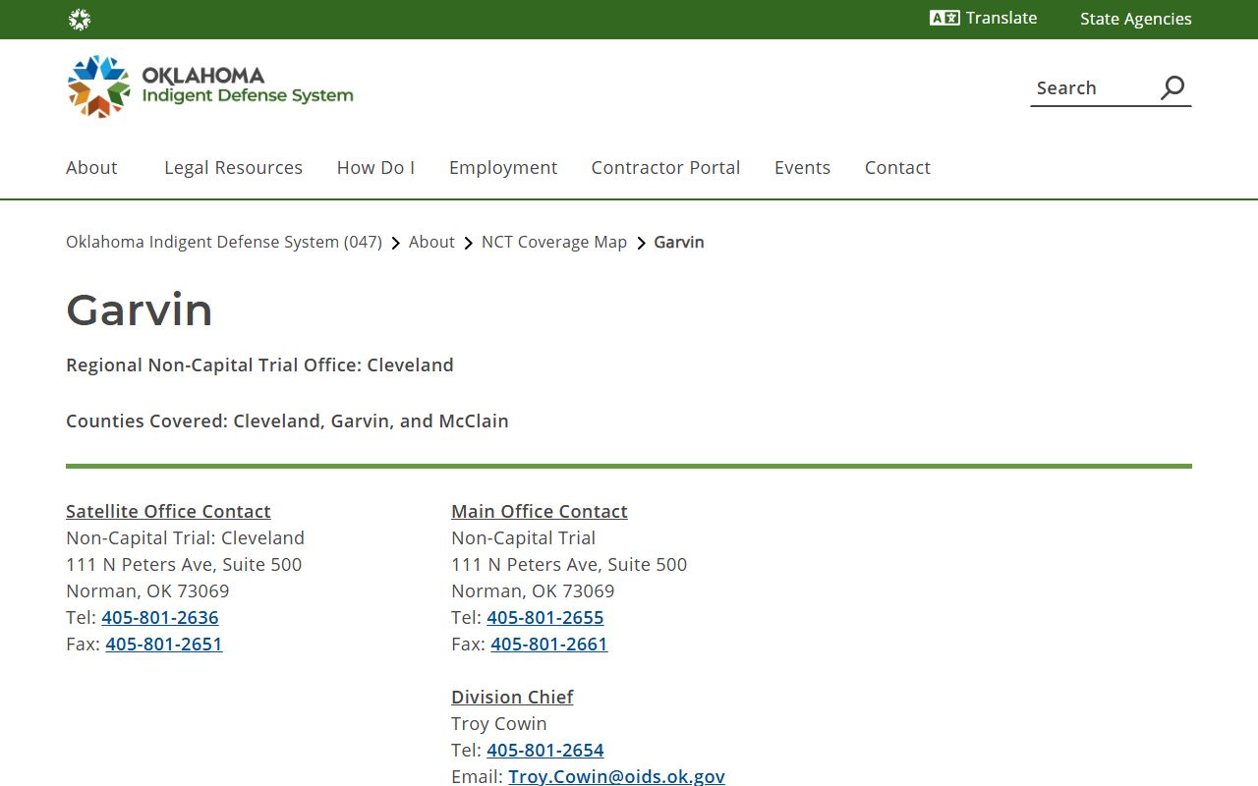This screenshot has height=786, width=1258.
Task: Focus the Search input field
Action: point(1093,88)
